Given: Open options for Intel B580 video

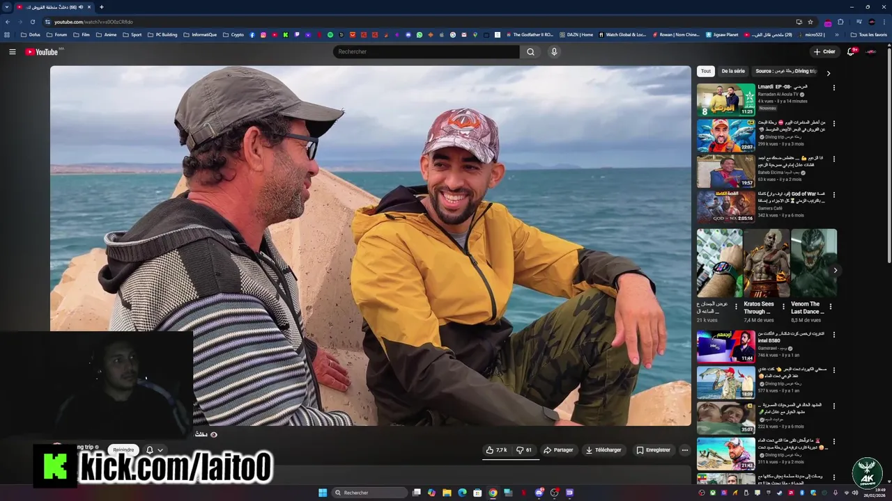Looking at the screenshot, I should 833,335.
